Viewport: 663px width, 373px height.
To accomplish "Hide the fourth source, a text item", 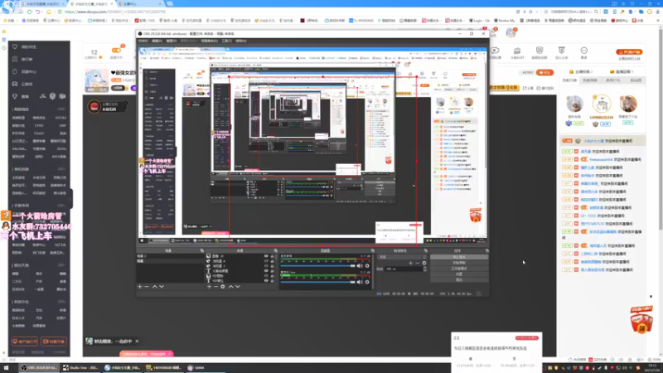I will pyautogui.click(x=266, y=271).
